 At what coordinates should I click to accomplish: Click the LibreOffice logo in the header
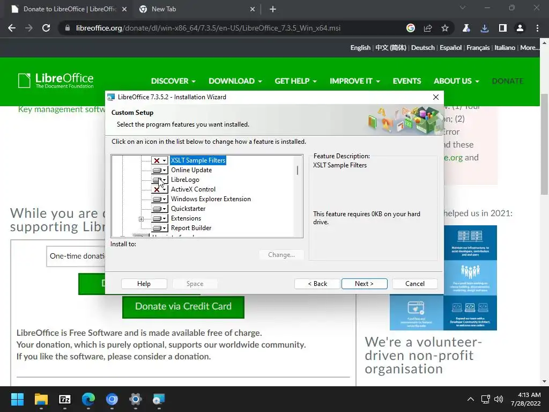coord(56,80)
